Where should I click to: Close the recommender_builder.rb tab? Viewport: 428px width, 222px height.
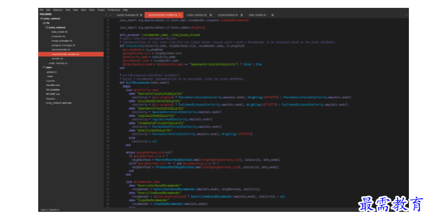click(x=180, y=15)
